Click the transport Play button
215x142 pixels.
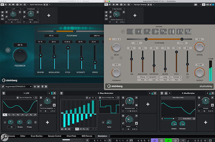(x=168, y=140)
